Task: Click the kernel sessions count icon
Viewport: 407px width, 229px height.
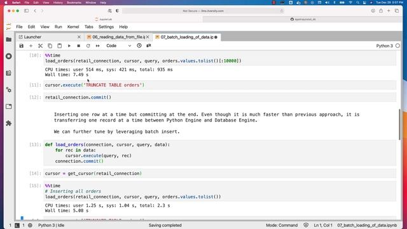Action: tap(30, 225)
